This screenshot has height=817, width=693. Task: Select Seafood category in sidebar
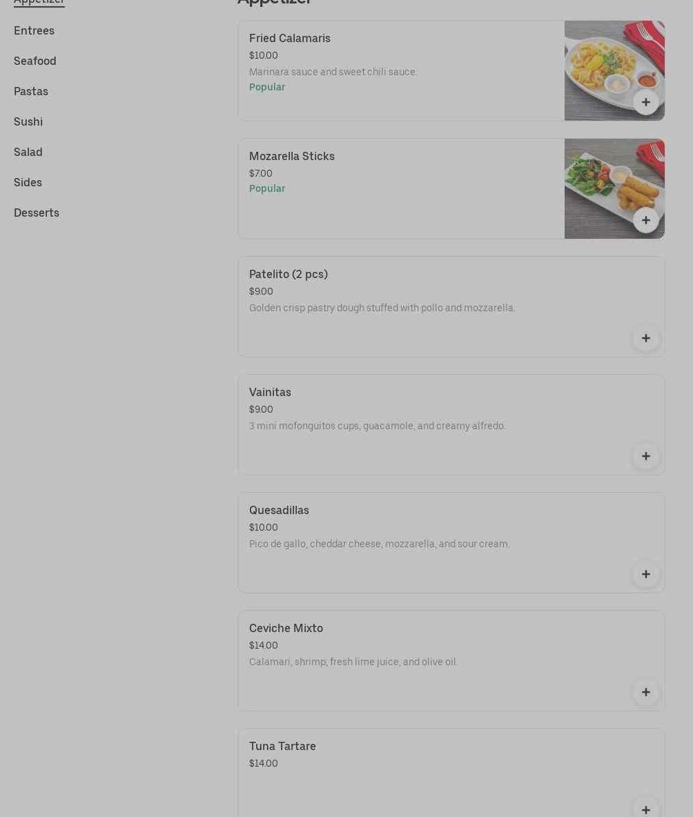click(x=35, y=61)
